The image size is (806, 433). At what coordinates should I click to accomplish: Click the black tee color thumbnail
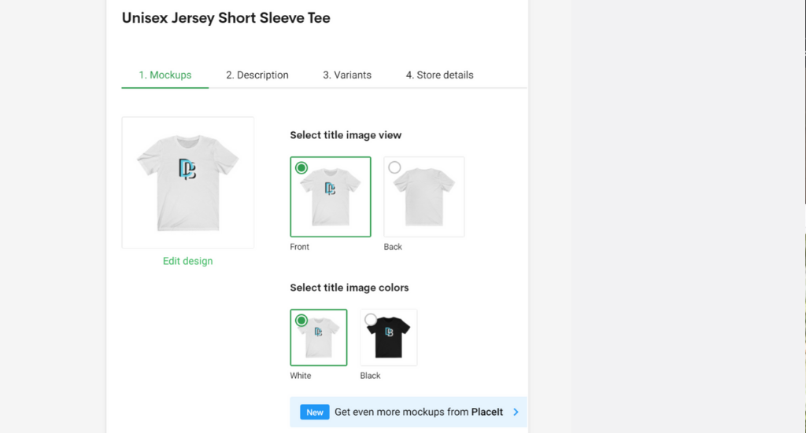389,338
